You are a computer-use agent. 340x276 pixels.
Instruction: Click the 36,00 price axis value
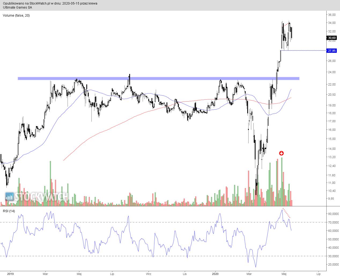(x=332, y=15)
